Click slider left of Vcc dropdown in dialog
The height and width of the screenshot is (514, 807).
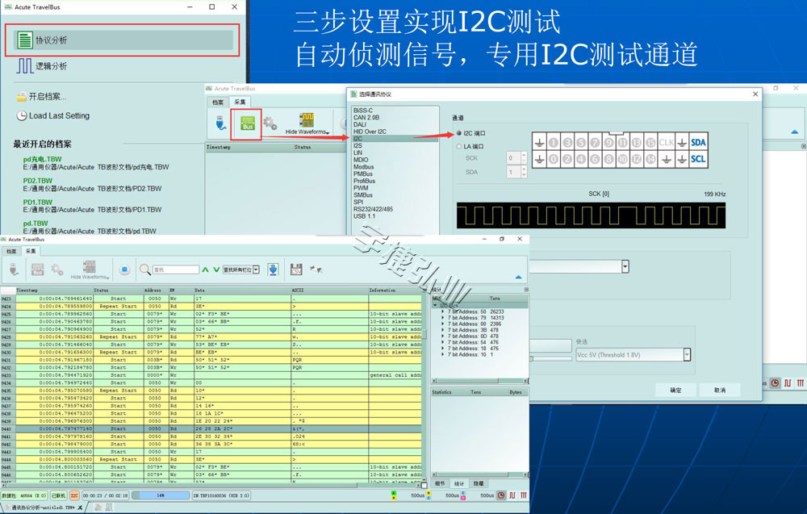tap(550, 358)
